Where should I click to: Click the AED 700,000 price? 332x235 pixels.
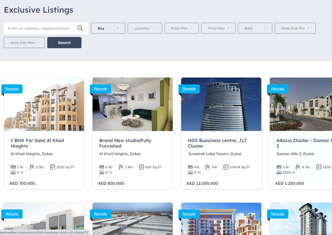coord(22,183)
